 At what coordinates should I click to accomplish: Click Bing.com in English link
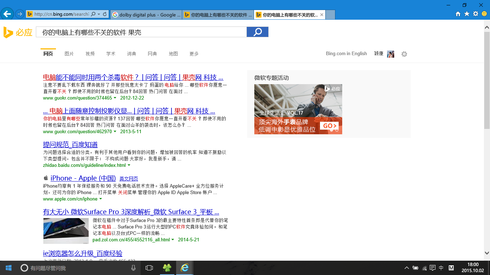click(347, 54)
